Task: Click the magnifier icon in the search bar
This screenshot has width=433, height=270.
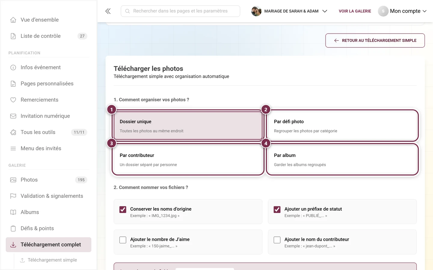Action: (127, 11)
